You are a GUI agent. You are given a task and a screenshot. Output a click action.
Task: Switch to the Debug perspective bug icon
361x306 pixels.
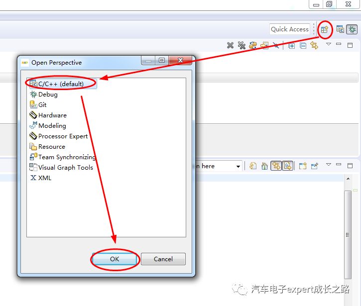pyautogui.click(x=352, y=29)
